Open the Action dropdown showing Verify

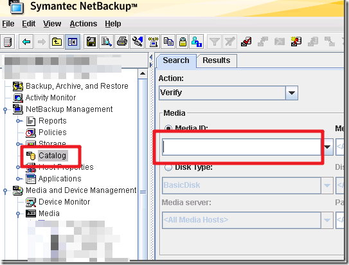click(x=292, y=93)
